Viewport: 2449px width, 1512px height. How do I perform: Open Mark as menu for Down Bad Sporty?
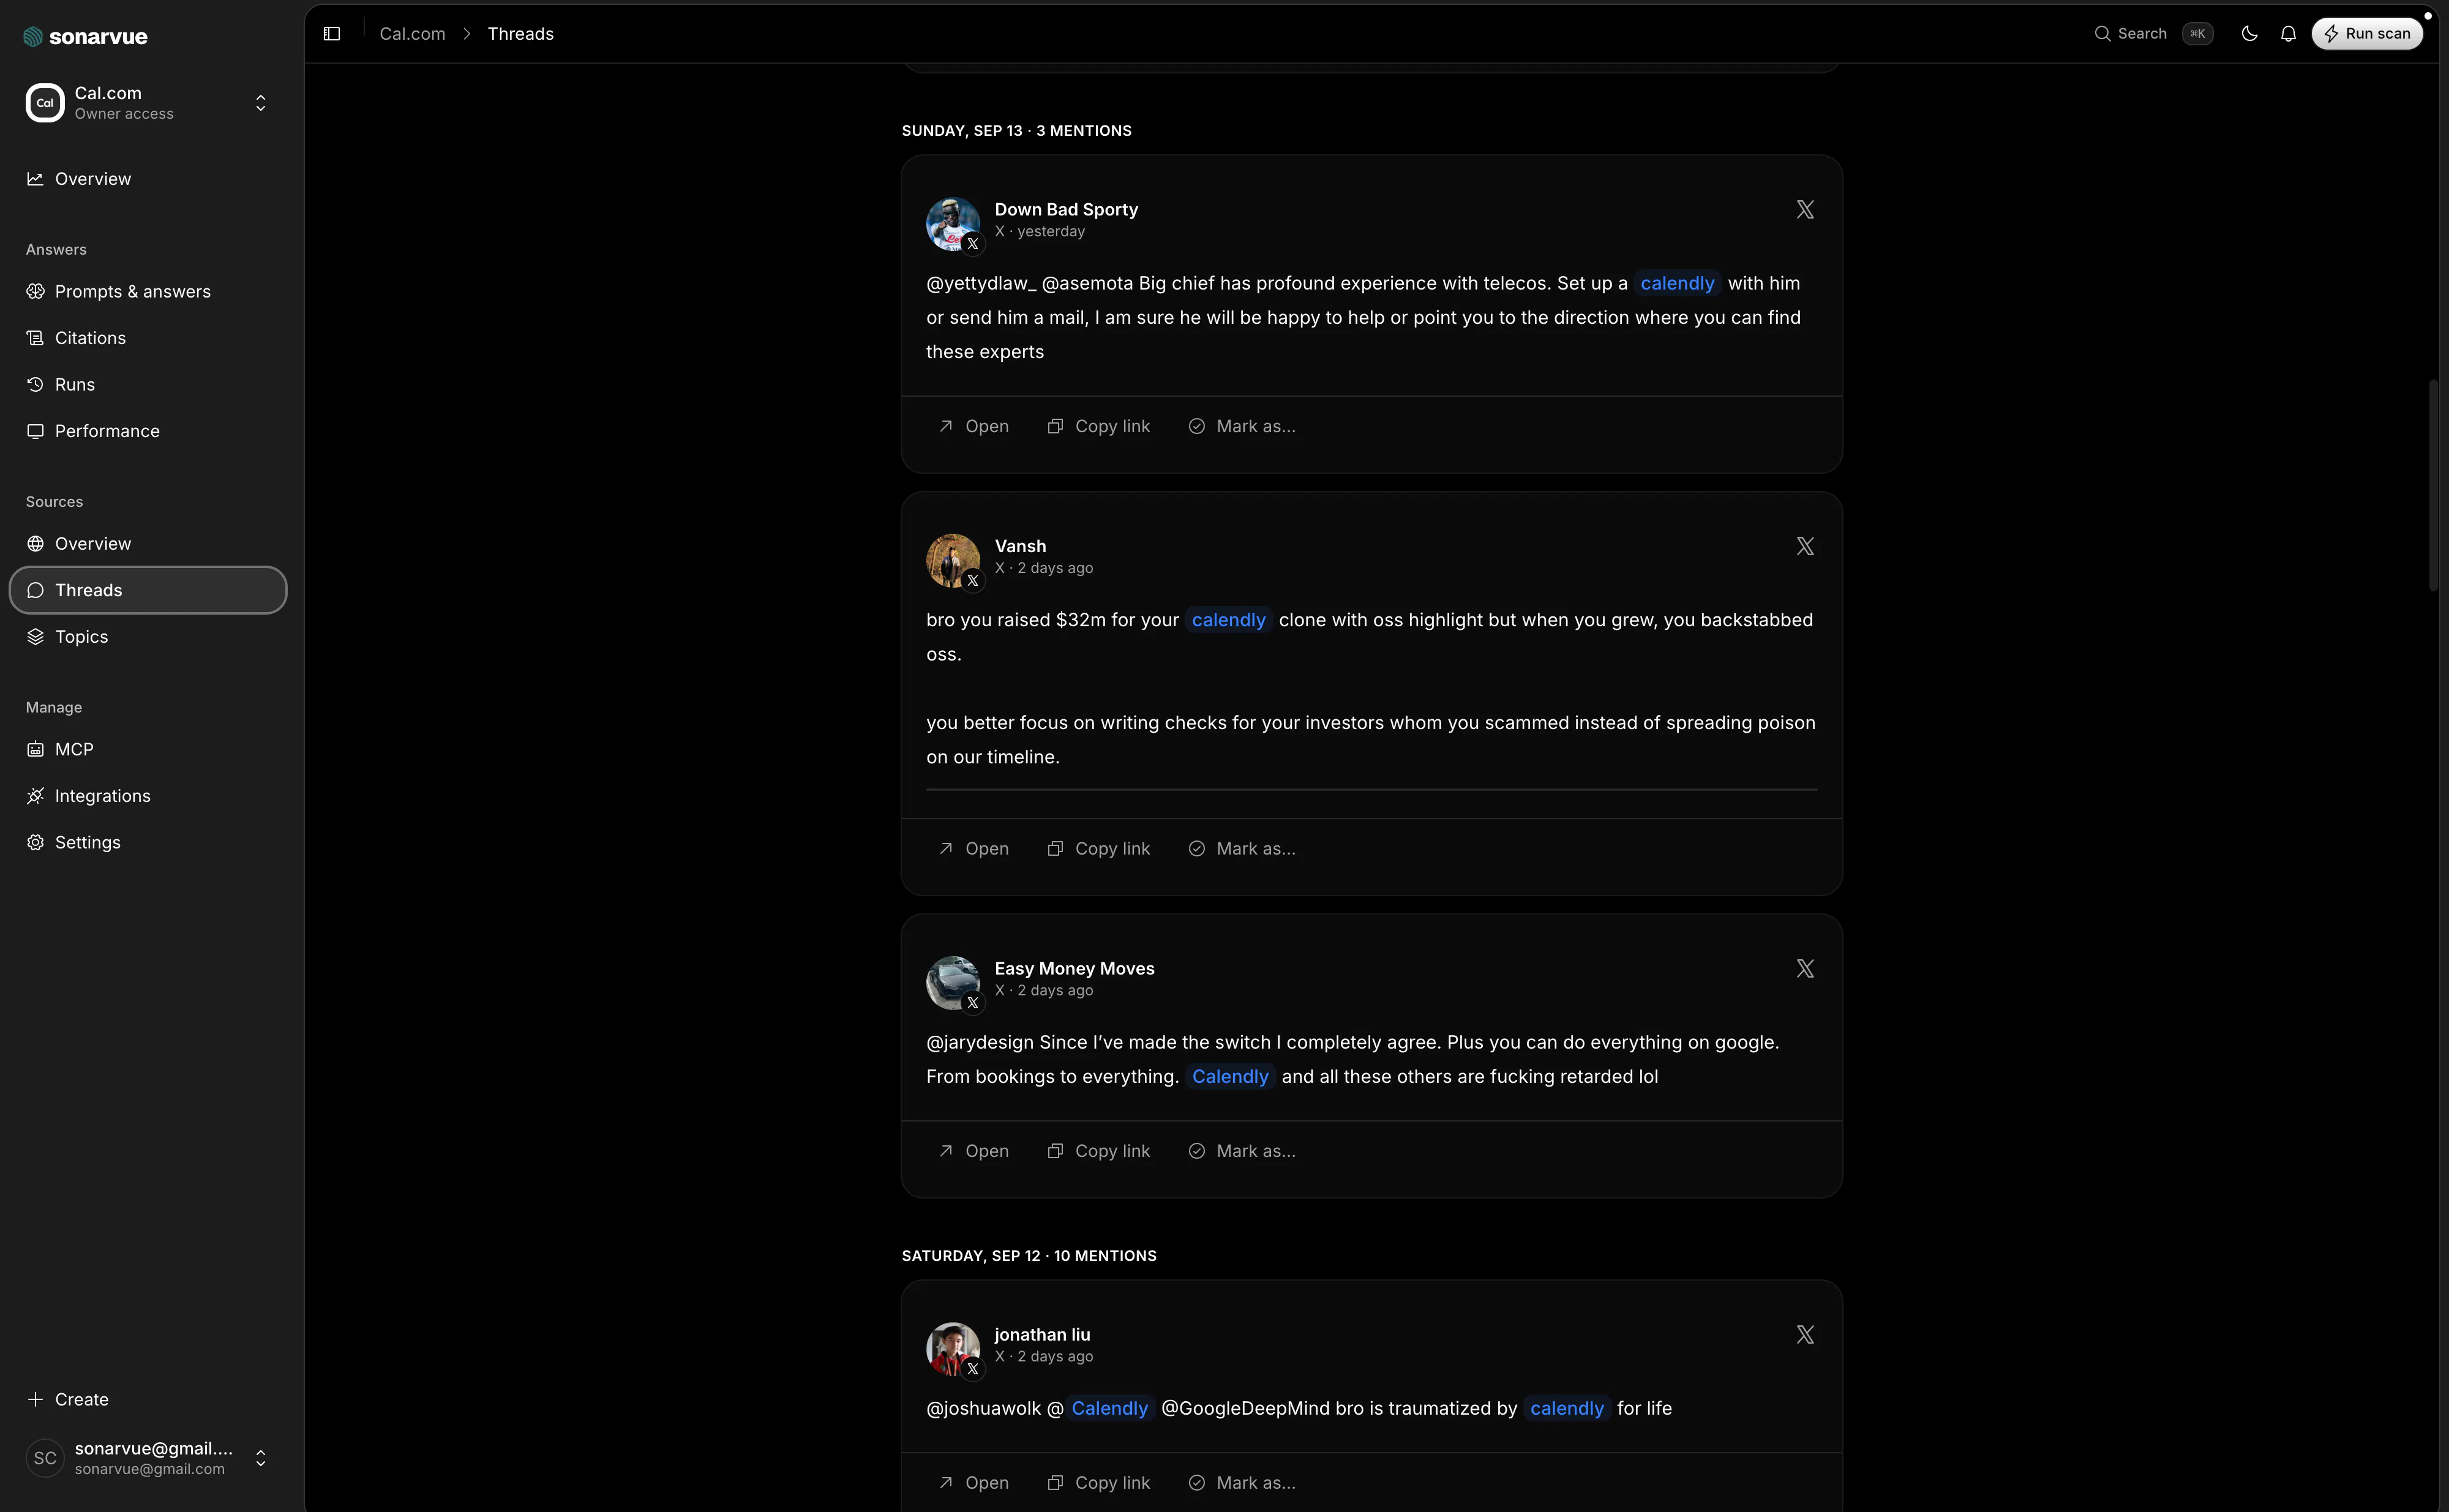coord(1241,426)
